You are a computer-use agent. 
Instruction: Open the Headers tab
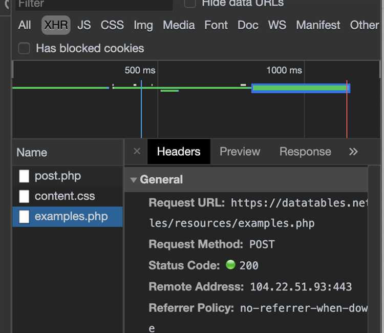click(x=179, y=152)
